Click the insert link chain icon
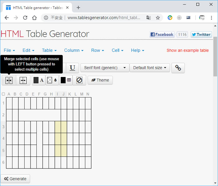Viewport: 218px width, 186px height. (x=178, y=68)
